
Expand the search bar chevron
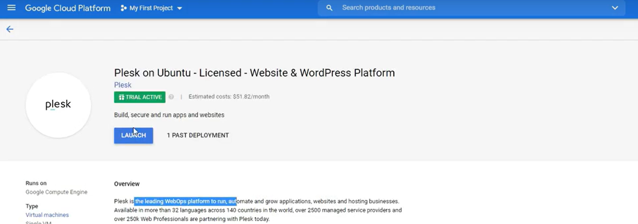[615, 8]
